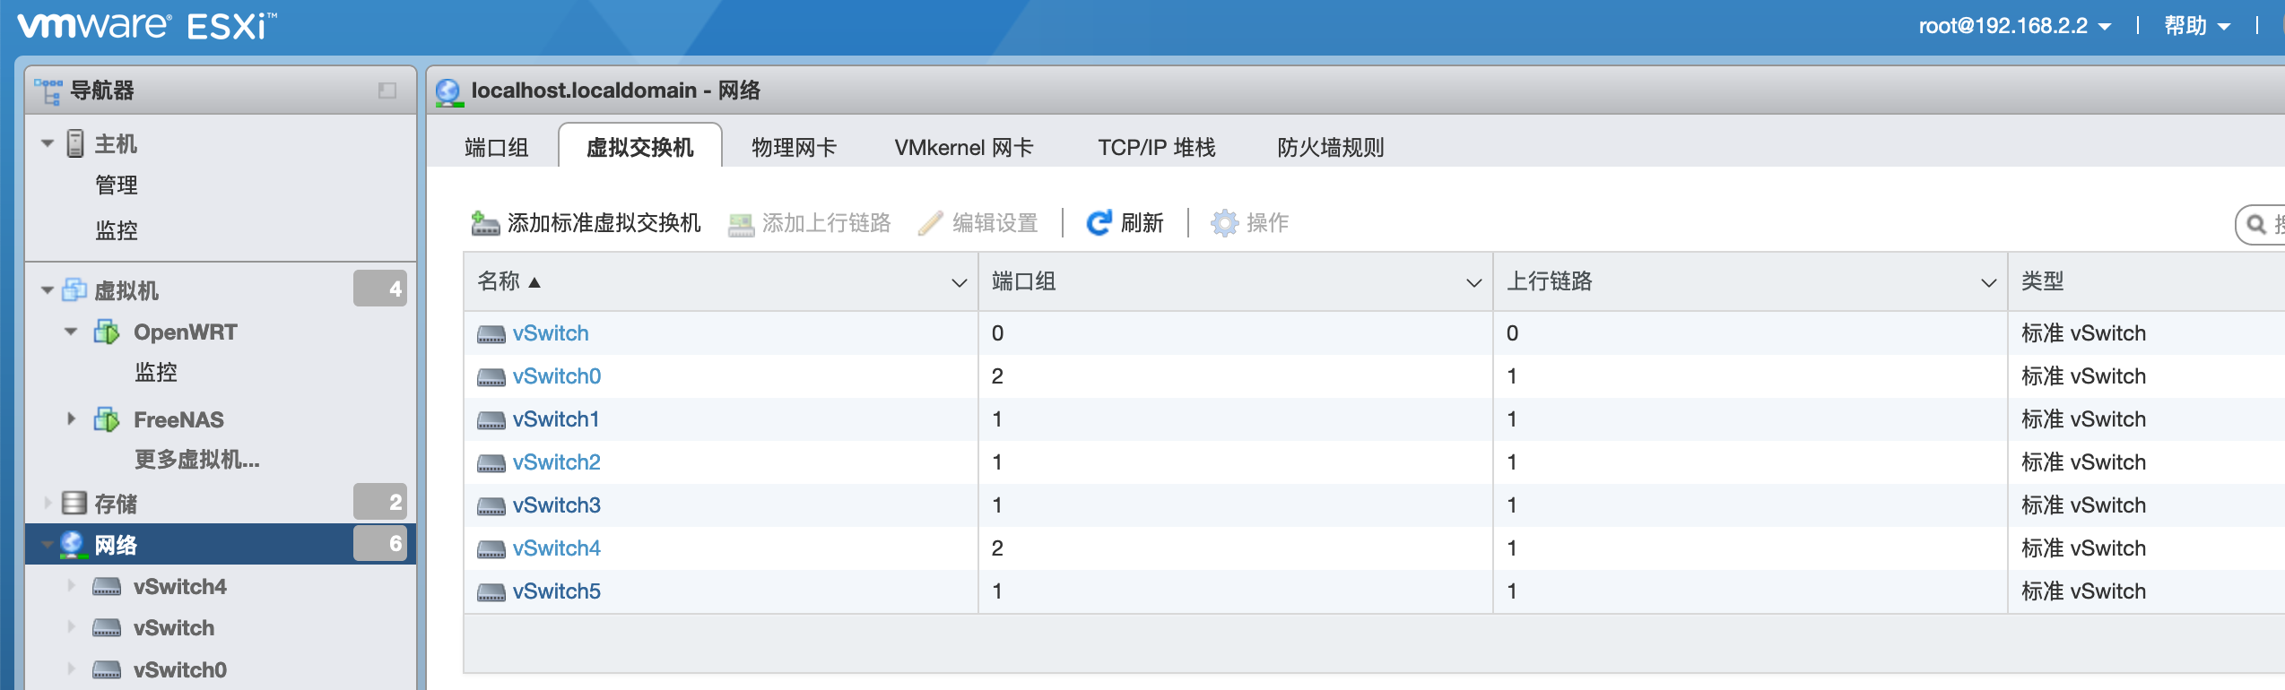Switch to the 端口组 tab
This screenshot has width=2285, height=690.
click(x=497, y=147)
